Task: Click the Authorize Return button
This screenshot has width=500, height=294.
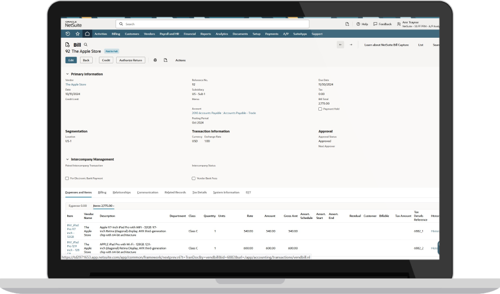Action: [x=131, y=60]
